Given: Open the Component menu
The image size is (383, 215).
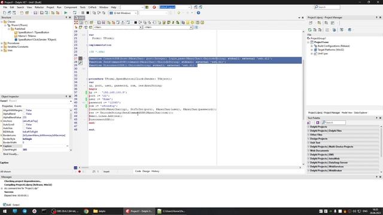Looking at the screenshot, I should point(71,7).
